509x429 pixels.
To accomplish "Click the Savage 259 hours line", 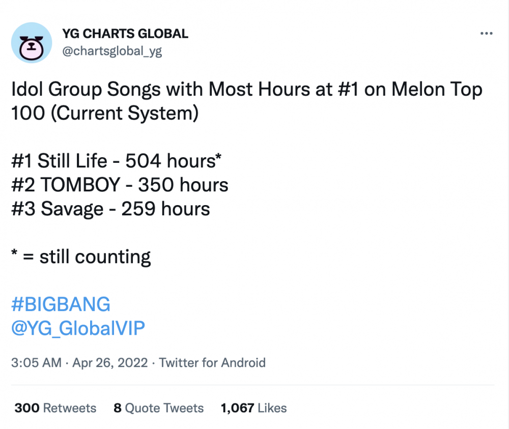I will [x=110, y=209].
